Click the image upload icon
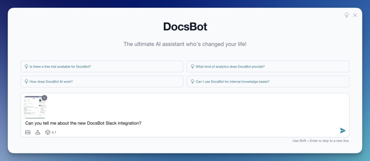Screen dimensions: 370x161 point(28,132)
